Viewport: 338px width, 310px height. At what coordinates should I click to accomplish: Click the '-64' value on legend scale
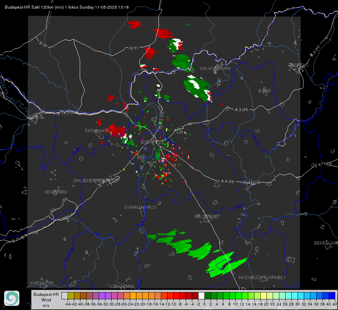(x=68, y=304)
